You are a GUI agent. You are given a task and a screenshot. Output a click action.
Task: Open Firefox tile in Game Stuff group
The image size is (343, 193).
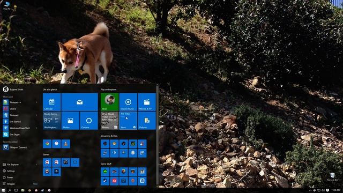(124, 172)
